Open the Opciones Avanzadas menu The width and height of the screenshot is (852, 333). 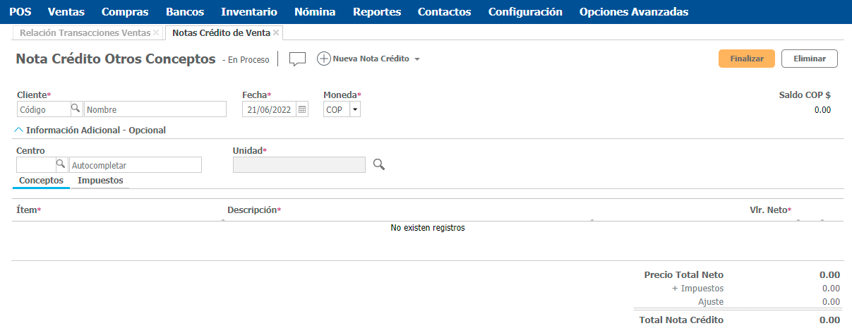633,12
